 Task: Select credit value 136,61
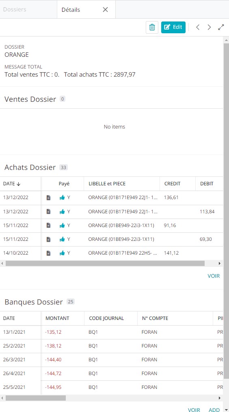[x=171, y=197]
